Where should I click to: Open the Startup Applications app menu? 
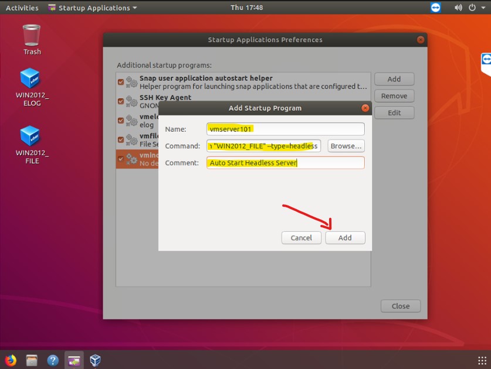coord(92,8)
